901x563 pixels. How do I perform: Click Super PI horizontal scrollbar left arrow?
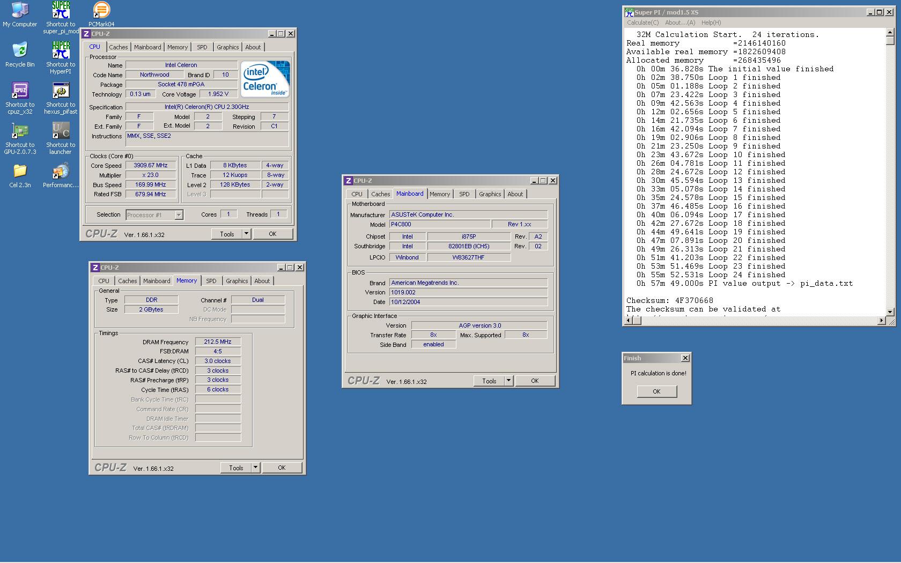tap(628, 321)
